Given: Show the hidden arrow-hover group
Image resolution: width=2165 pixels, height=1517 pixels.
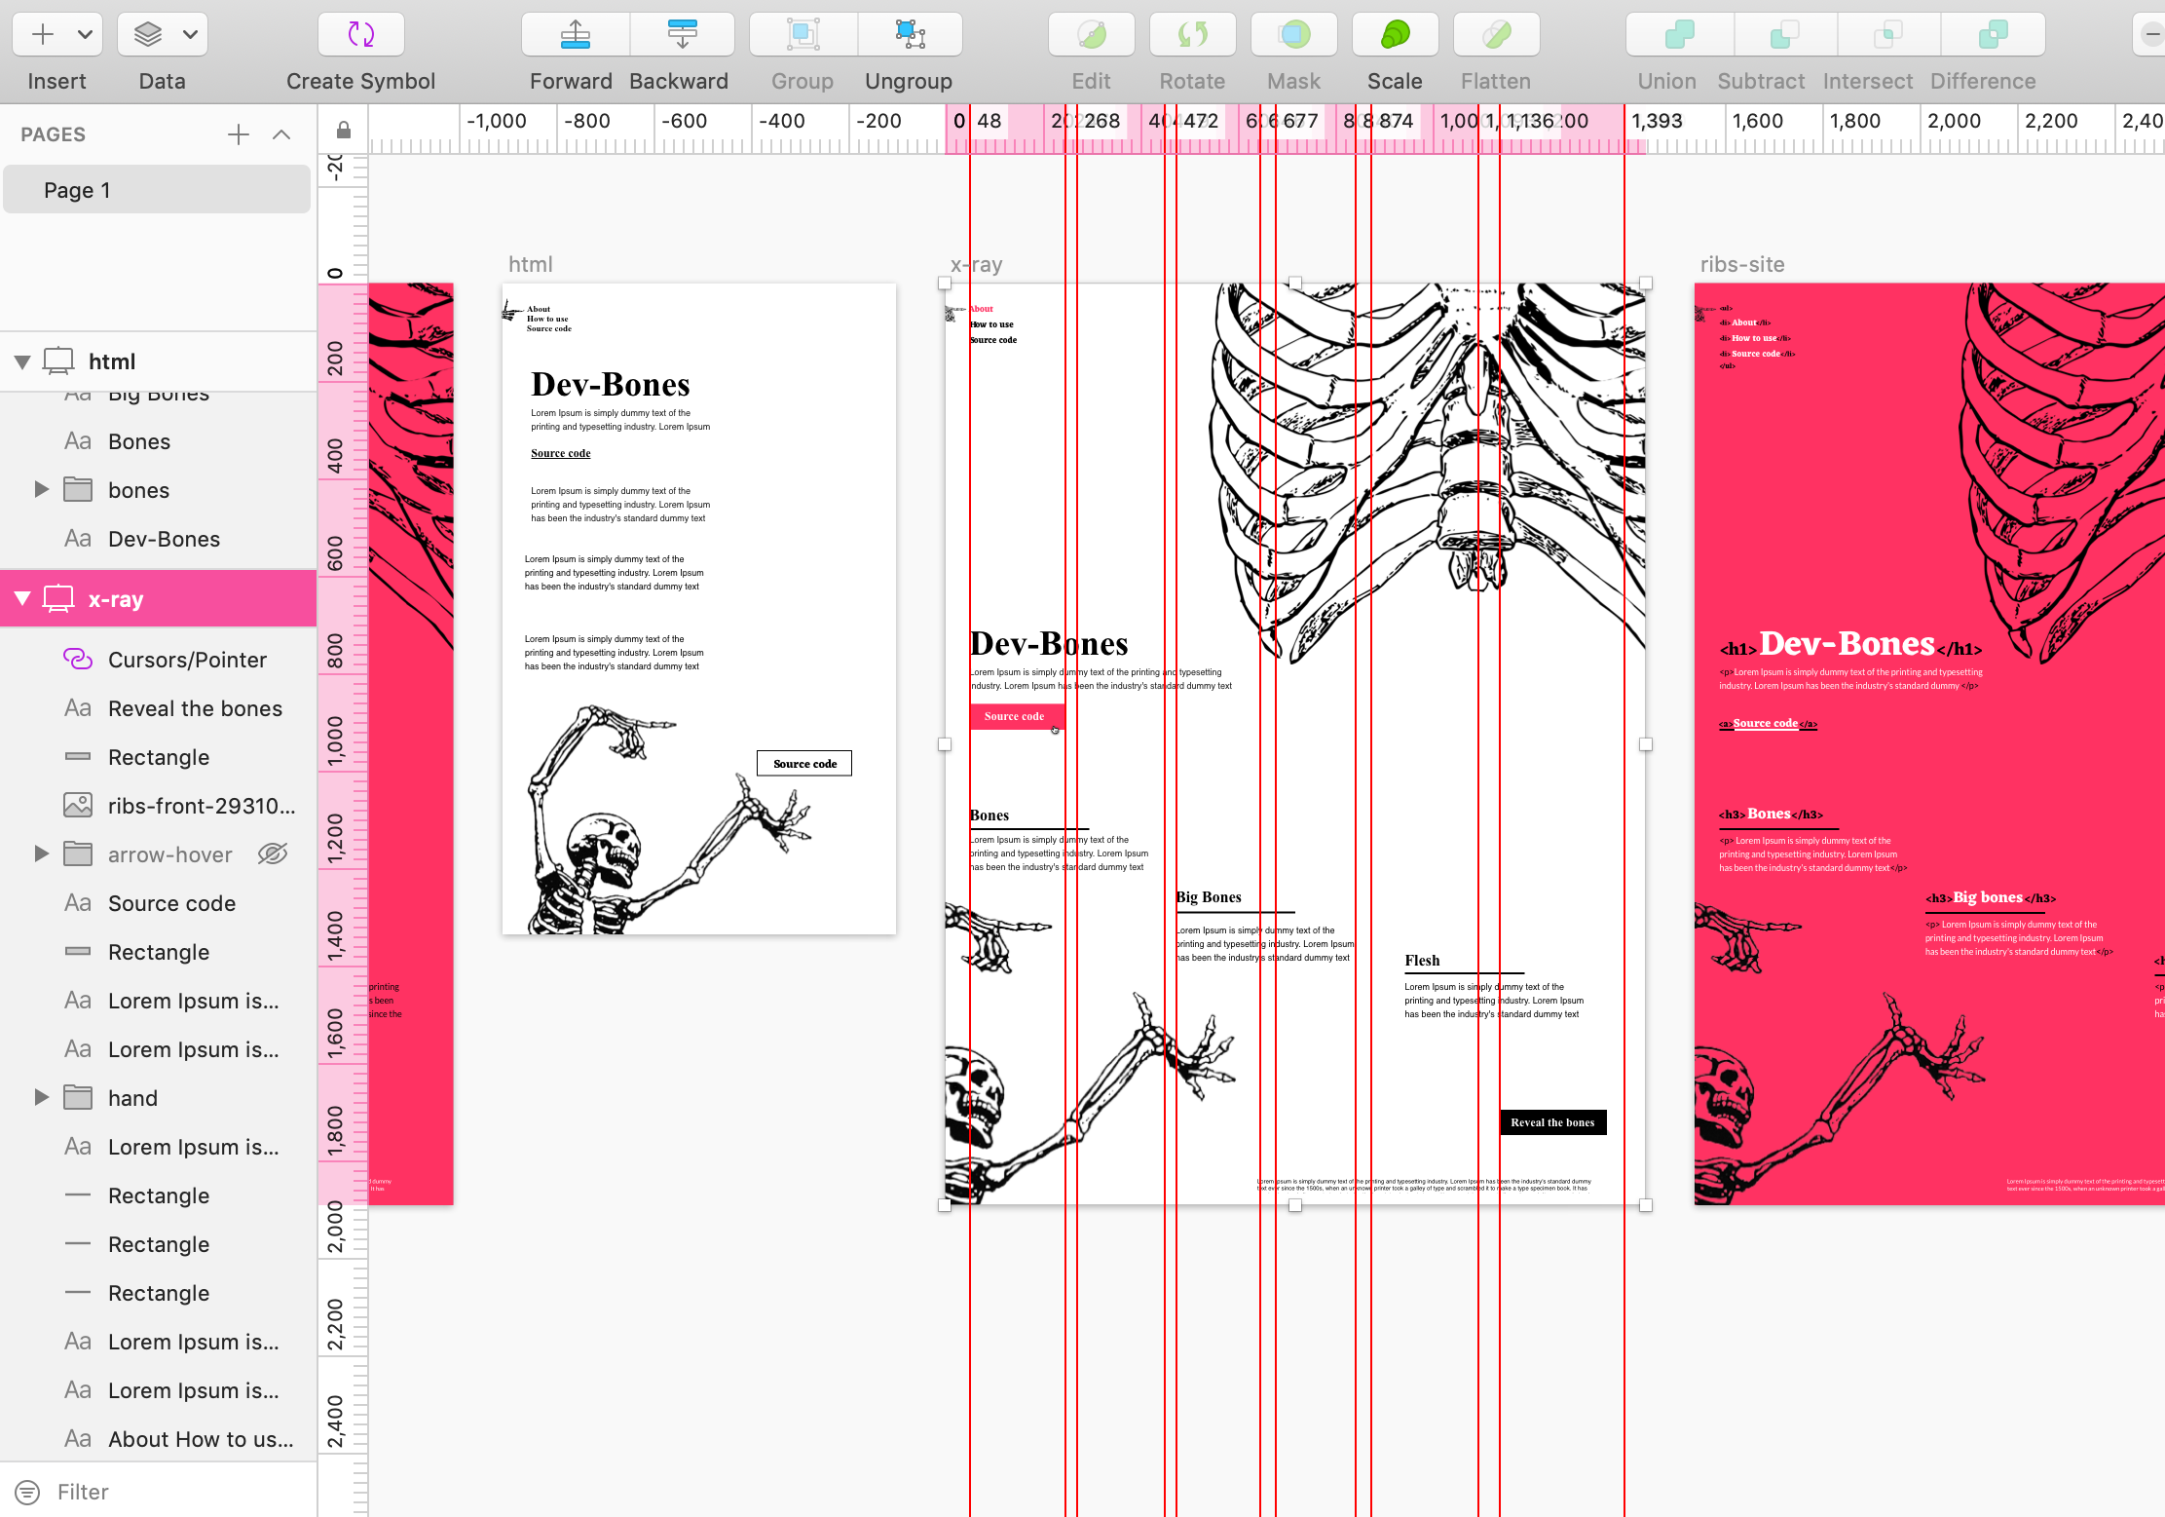Looking at the screenshot, I should 272,853.
